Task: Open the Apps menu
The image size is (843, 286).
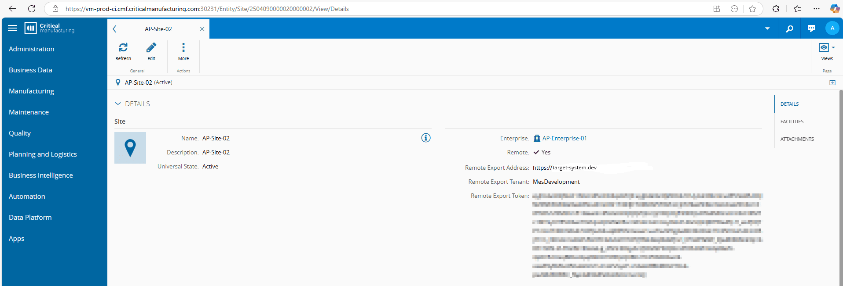Action: 16,239
